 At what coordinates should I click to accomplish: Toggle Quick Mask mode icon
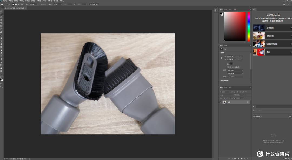pyautogui.click(x=1, y=84)
